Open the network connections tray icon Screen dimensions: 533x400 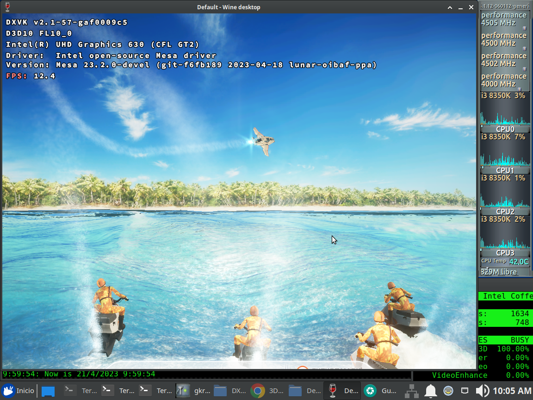click(x=412, y=391)
